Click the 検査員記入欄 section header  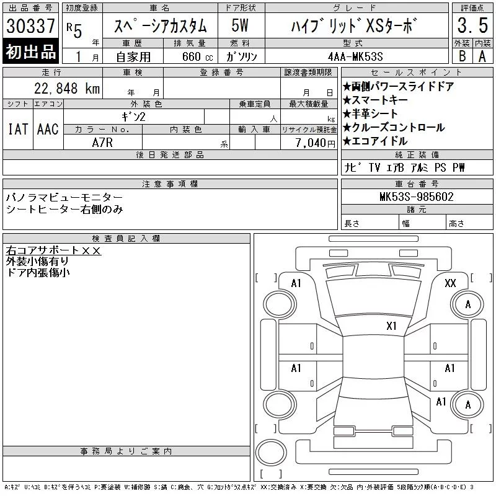point(126,239)
